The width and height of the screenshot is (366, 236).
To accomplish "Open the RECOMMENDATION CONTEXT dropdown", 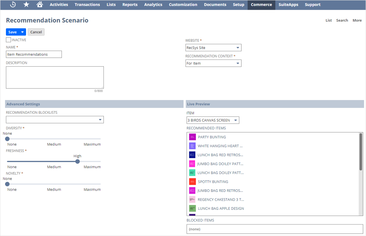I will (213, 63).
